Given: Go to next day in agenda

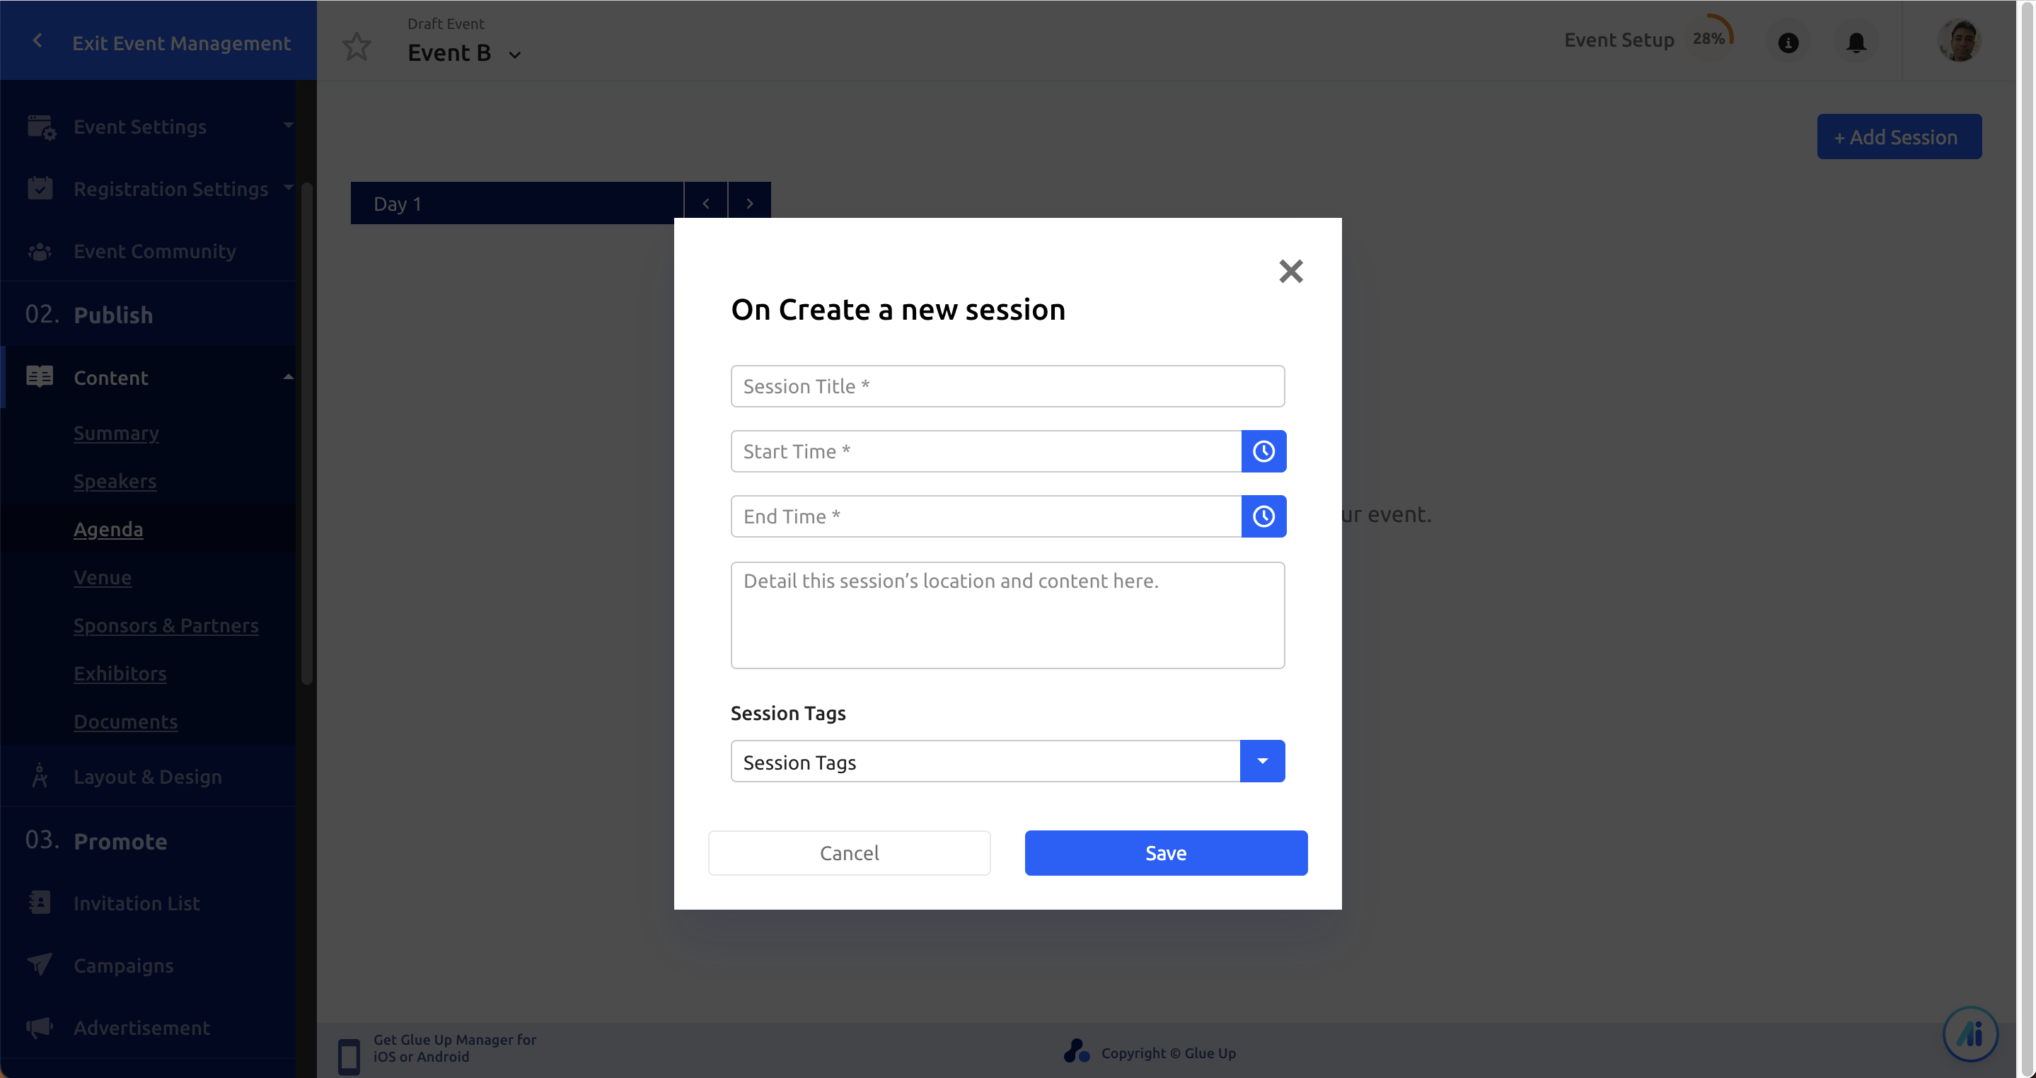Looking at the screenshot, I should tap(749, 203).
